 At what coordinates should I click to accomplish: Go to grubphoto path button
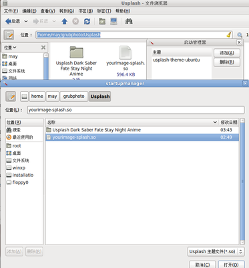pyautogui.click(x=74, y=96)
